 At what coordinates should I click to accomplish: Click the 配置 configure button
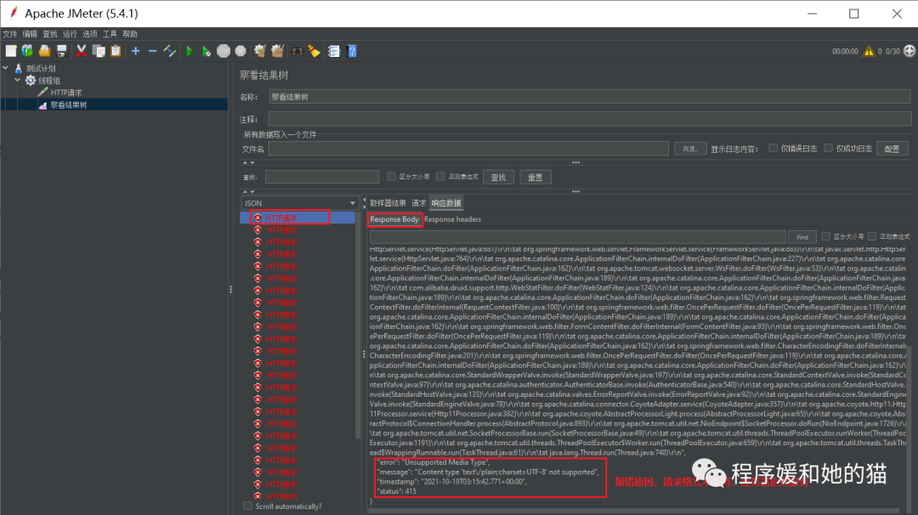(892, 149)
